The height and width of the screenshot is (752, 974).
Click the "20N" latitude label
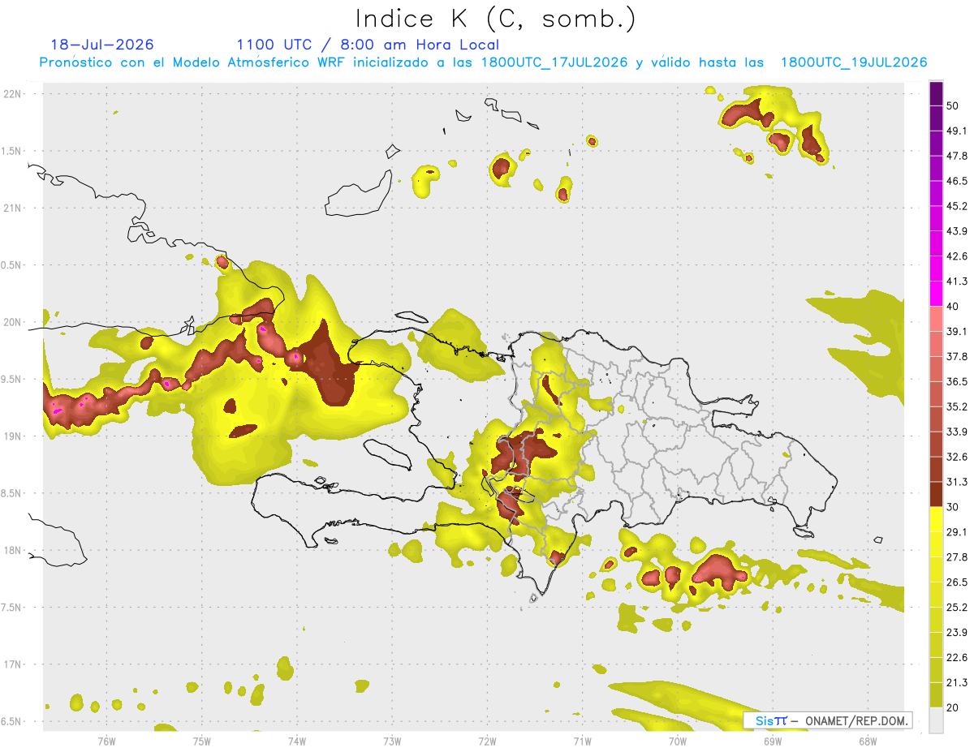click(x=14, y=322)
